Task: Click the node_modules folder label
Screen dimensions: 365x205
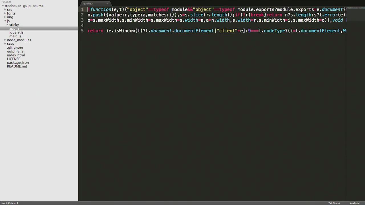Action: click(19, 40)
